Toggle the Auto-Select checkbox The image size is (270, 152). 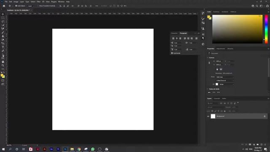point(16,6)
